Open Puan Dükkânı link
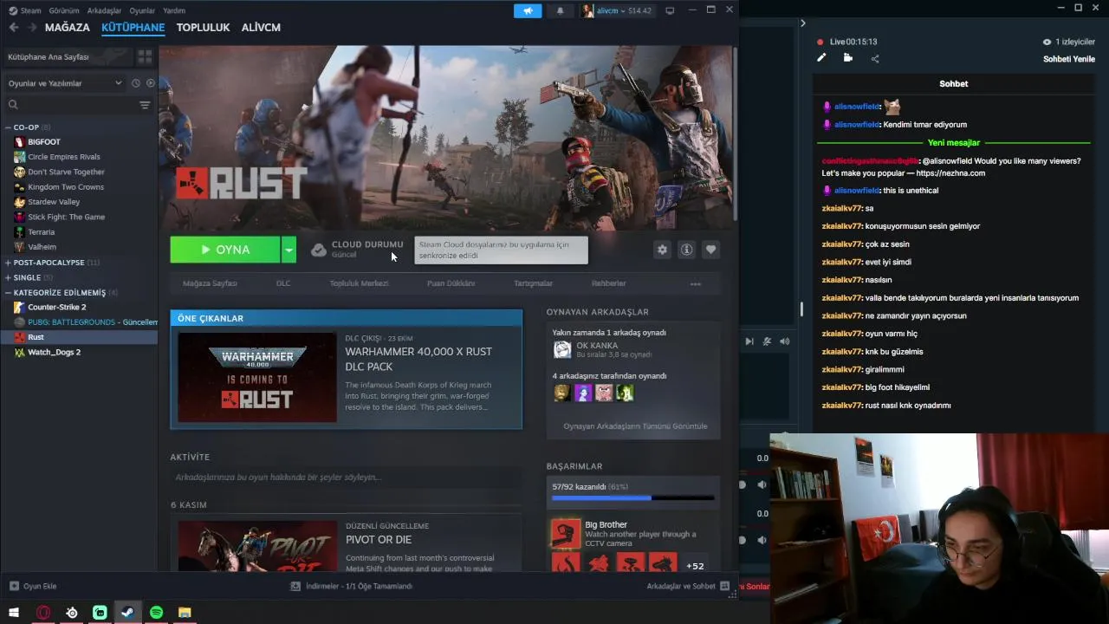The width and height of the screenshot is (1109, 624). (451, 283)
